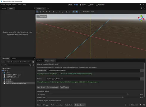Screen dimensions: 146x107
Task: Click the FFmpeg path field
Action: 93,79
